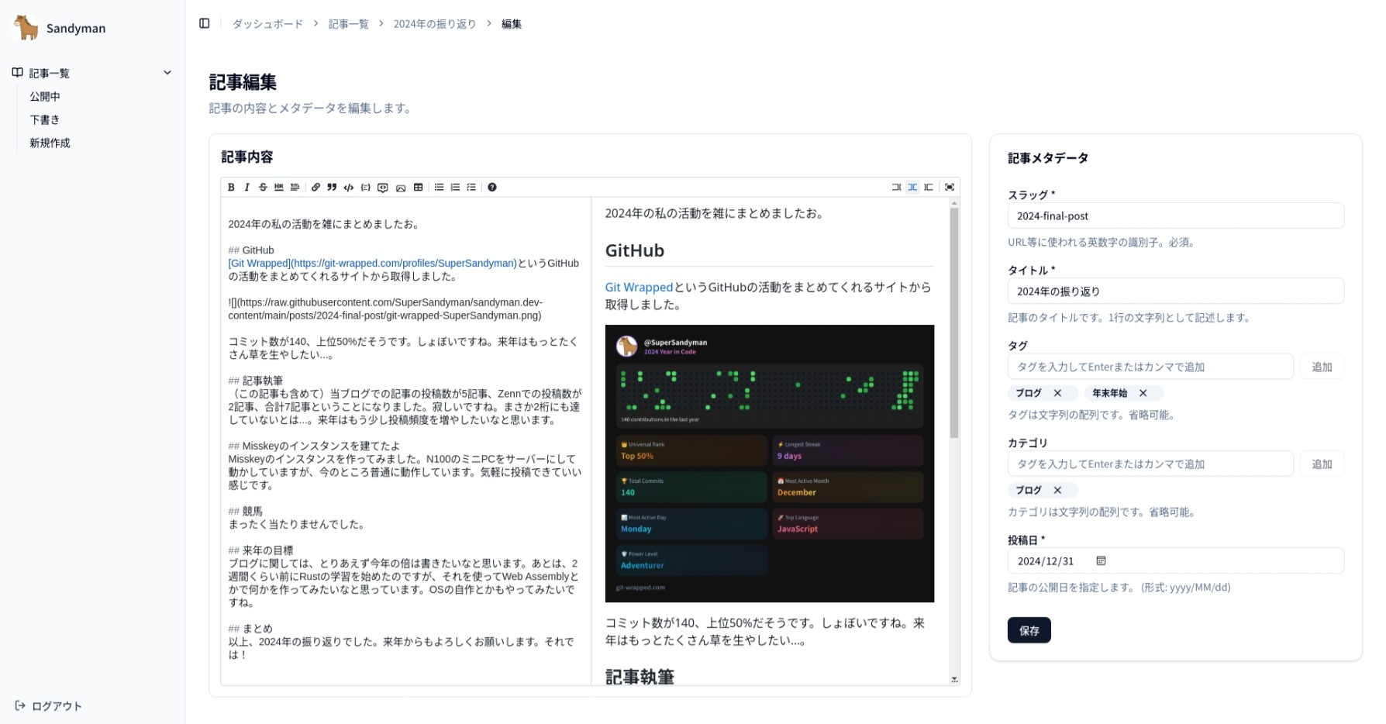This screenshot has width=1386, height=724.
Task: Focus the tag input field
Action: [1150, 367]
